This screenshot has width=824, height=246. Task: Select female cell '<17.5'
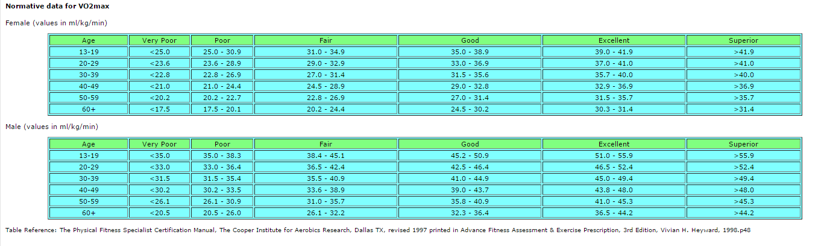[x=160, y=109]
